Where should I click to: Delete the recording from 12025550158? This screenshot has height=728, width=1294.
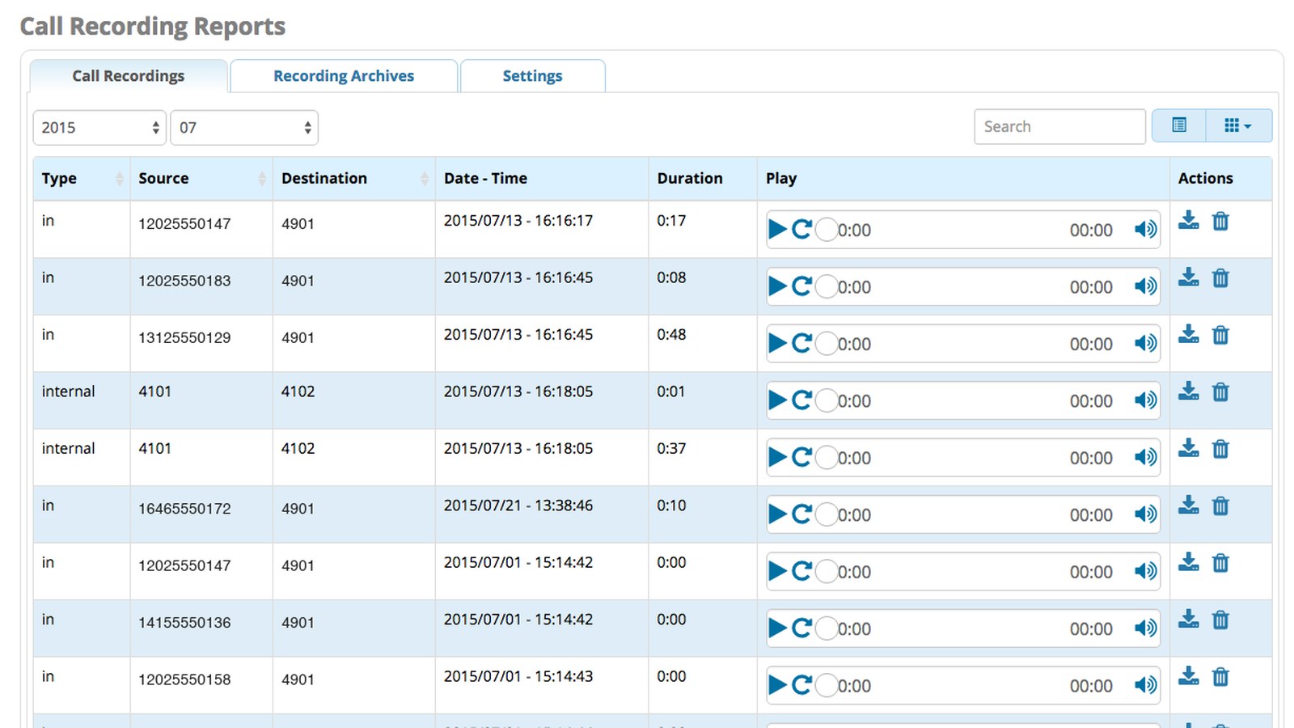pos(1220,677)
